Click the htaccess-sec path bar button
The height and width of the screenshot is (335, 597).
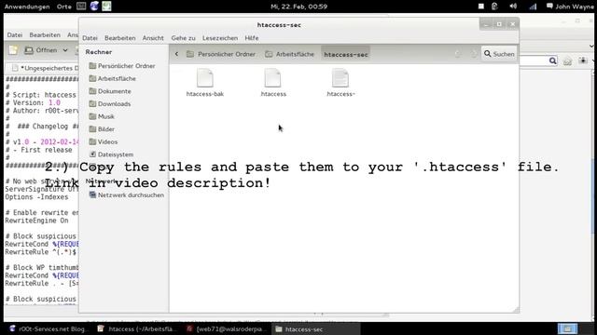[x=346, y=54]
